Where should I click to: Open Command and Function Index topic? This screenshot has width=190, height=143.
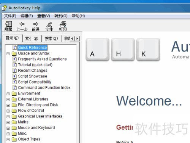(44, 88)
